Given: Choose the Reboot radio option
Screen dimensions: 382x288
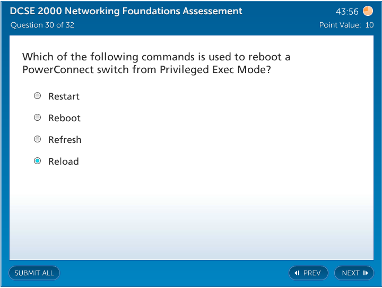Looking at the screenshot, I should pyautogui.click(x=37, y=118).
